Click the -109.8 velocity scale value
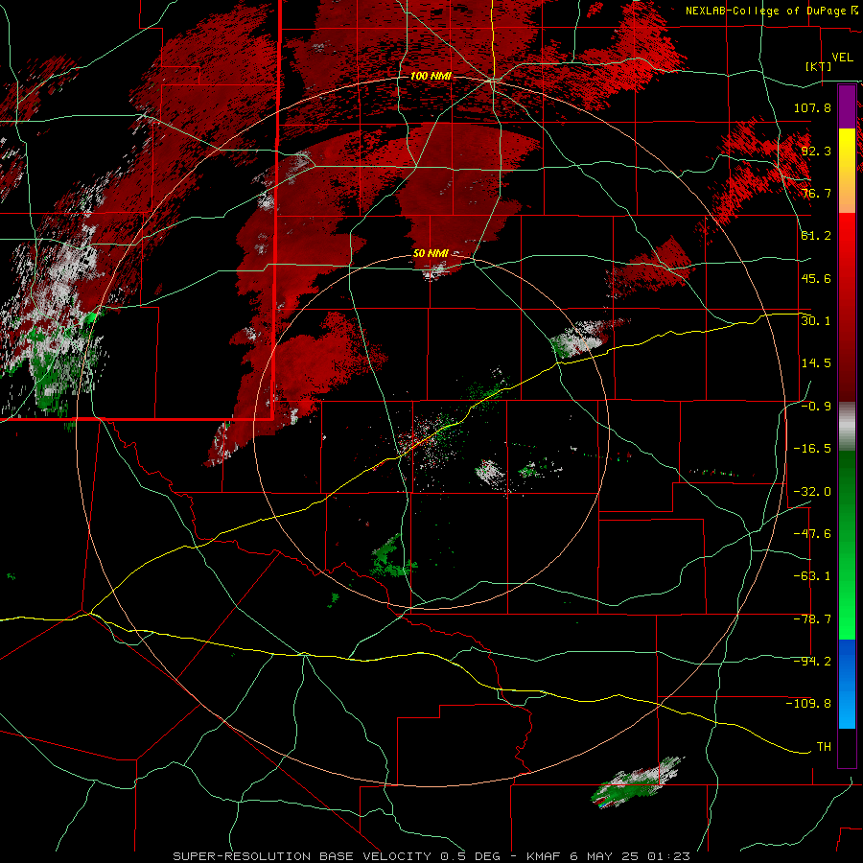Screen dimensions: 863x863 point(808,704)
